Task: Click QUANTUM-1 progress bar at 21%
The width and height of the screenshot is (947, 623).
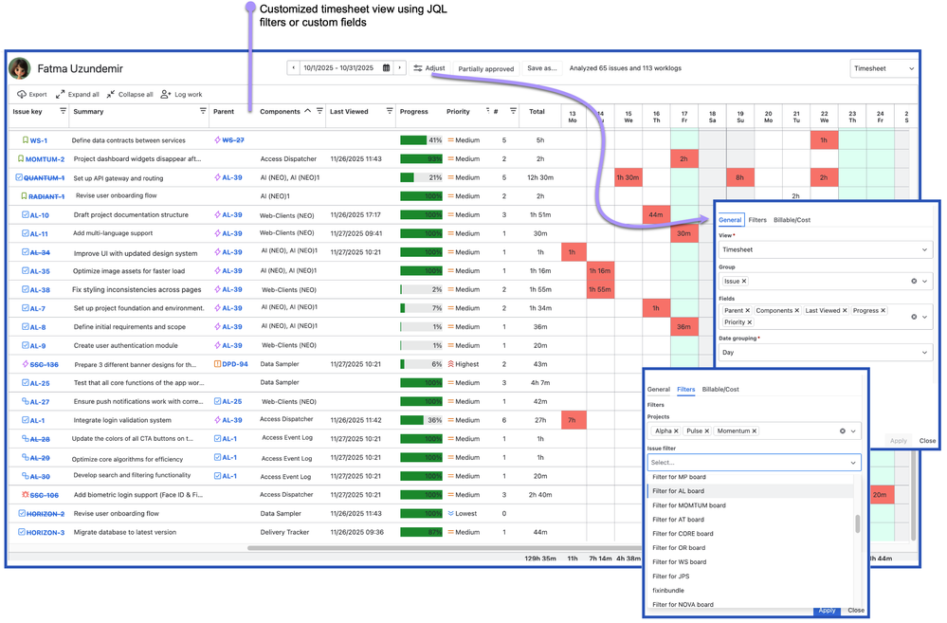Action: coord(422,177)
